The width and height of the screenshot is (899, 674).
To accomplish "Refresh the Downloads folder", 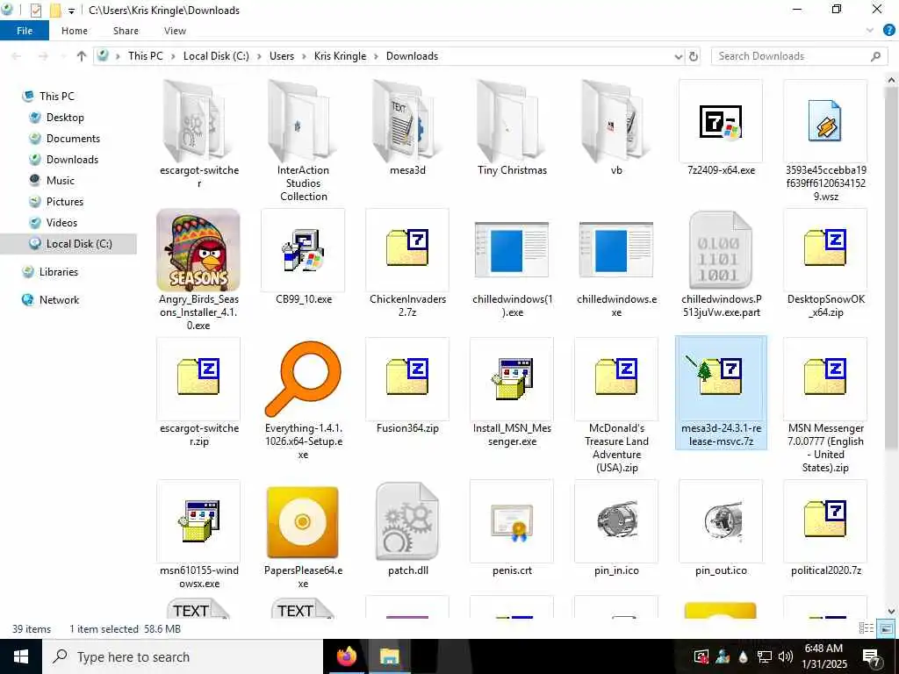I will [694, 56].
